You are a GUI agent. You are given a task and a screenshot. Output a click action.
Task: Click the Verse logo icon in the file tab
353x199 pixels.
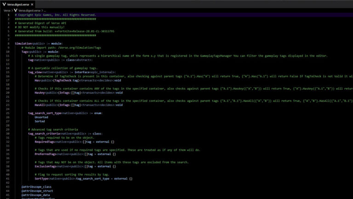(4, 4)
